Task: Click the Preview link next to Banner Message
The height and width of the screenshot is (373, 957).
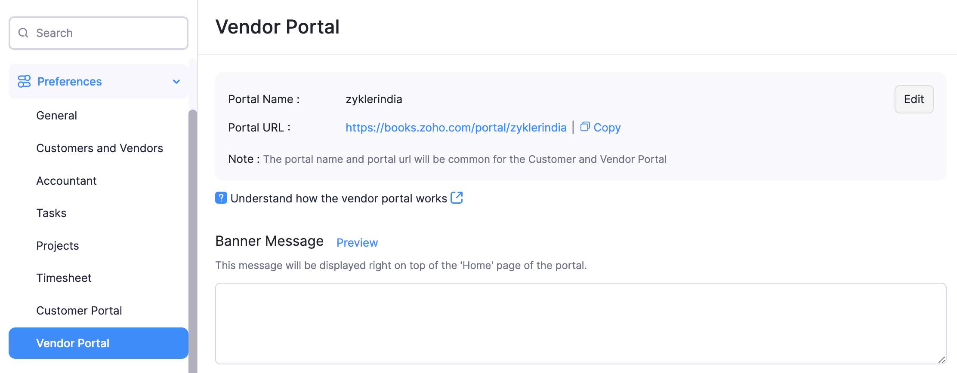Action: 357,243
